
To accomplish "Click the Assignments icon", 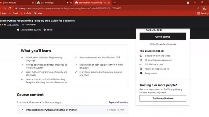I will (x=141, y=73).
